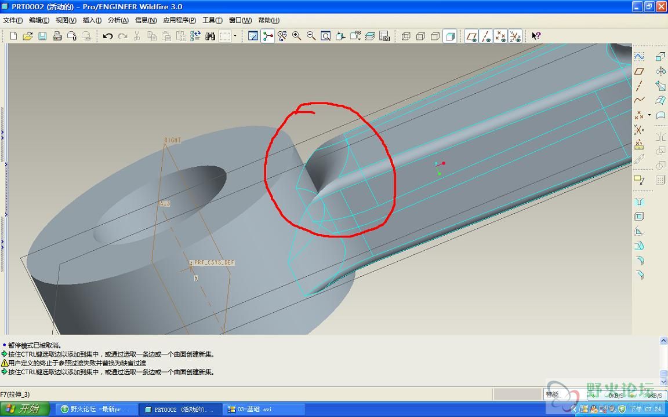This screenshot has width=668, height=417.
Task: Open the 信息(N) menu
Action: 146,20
